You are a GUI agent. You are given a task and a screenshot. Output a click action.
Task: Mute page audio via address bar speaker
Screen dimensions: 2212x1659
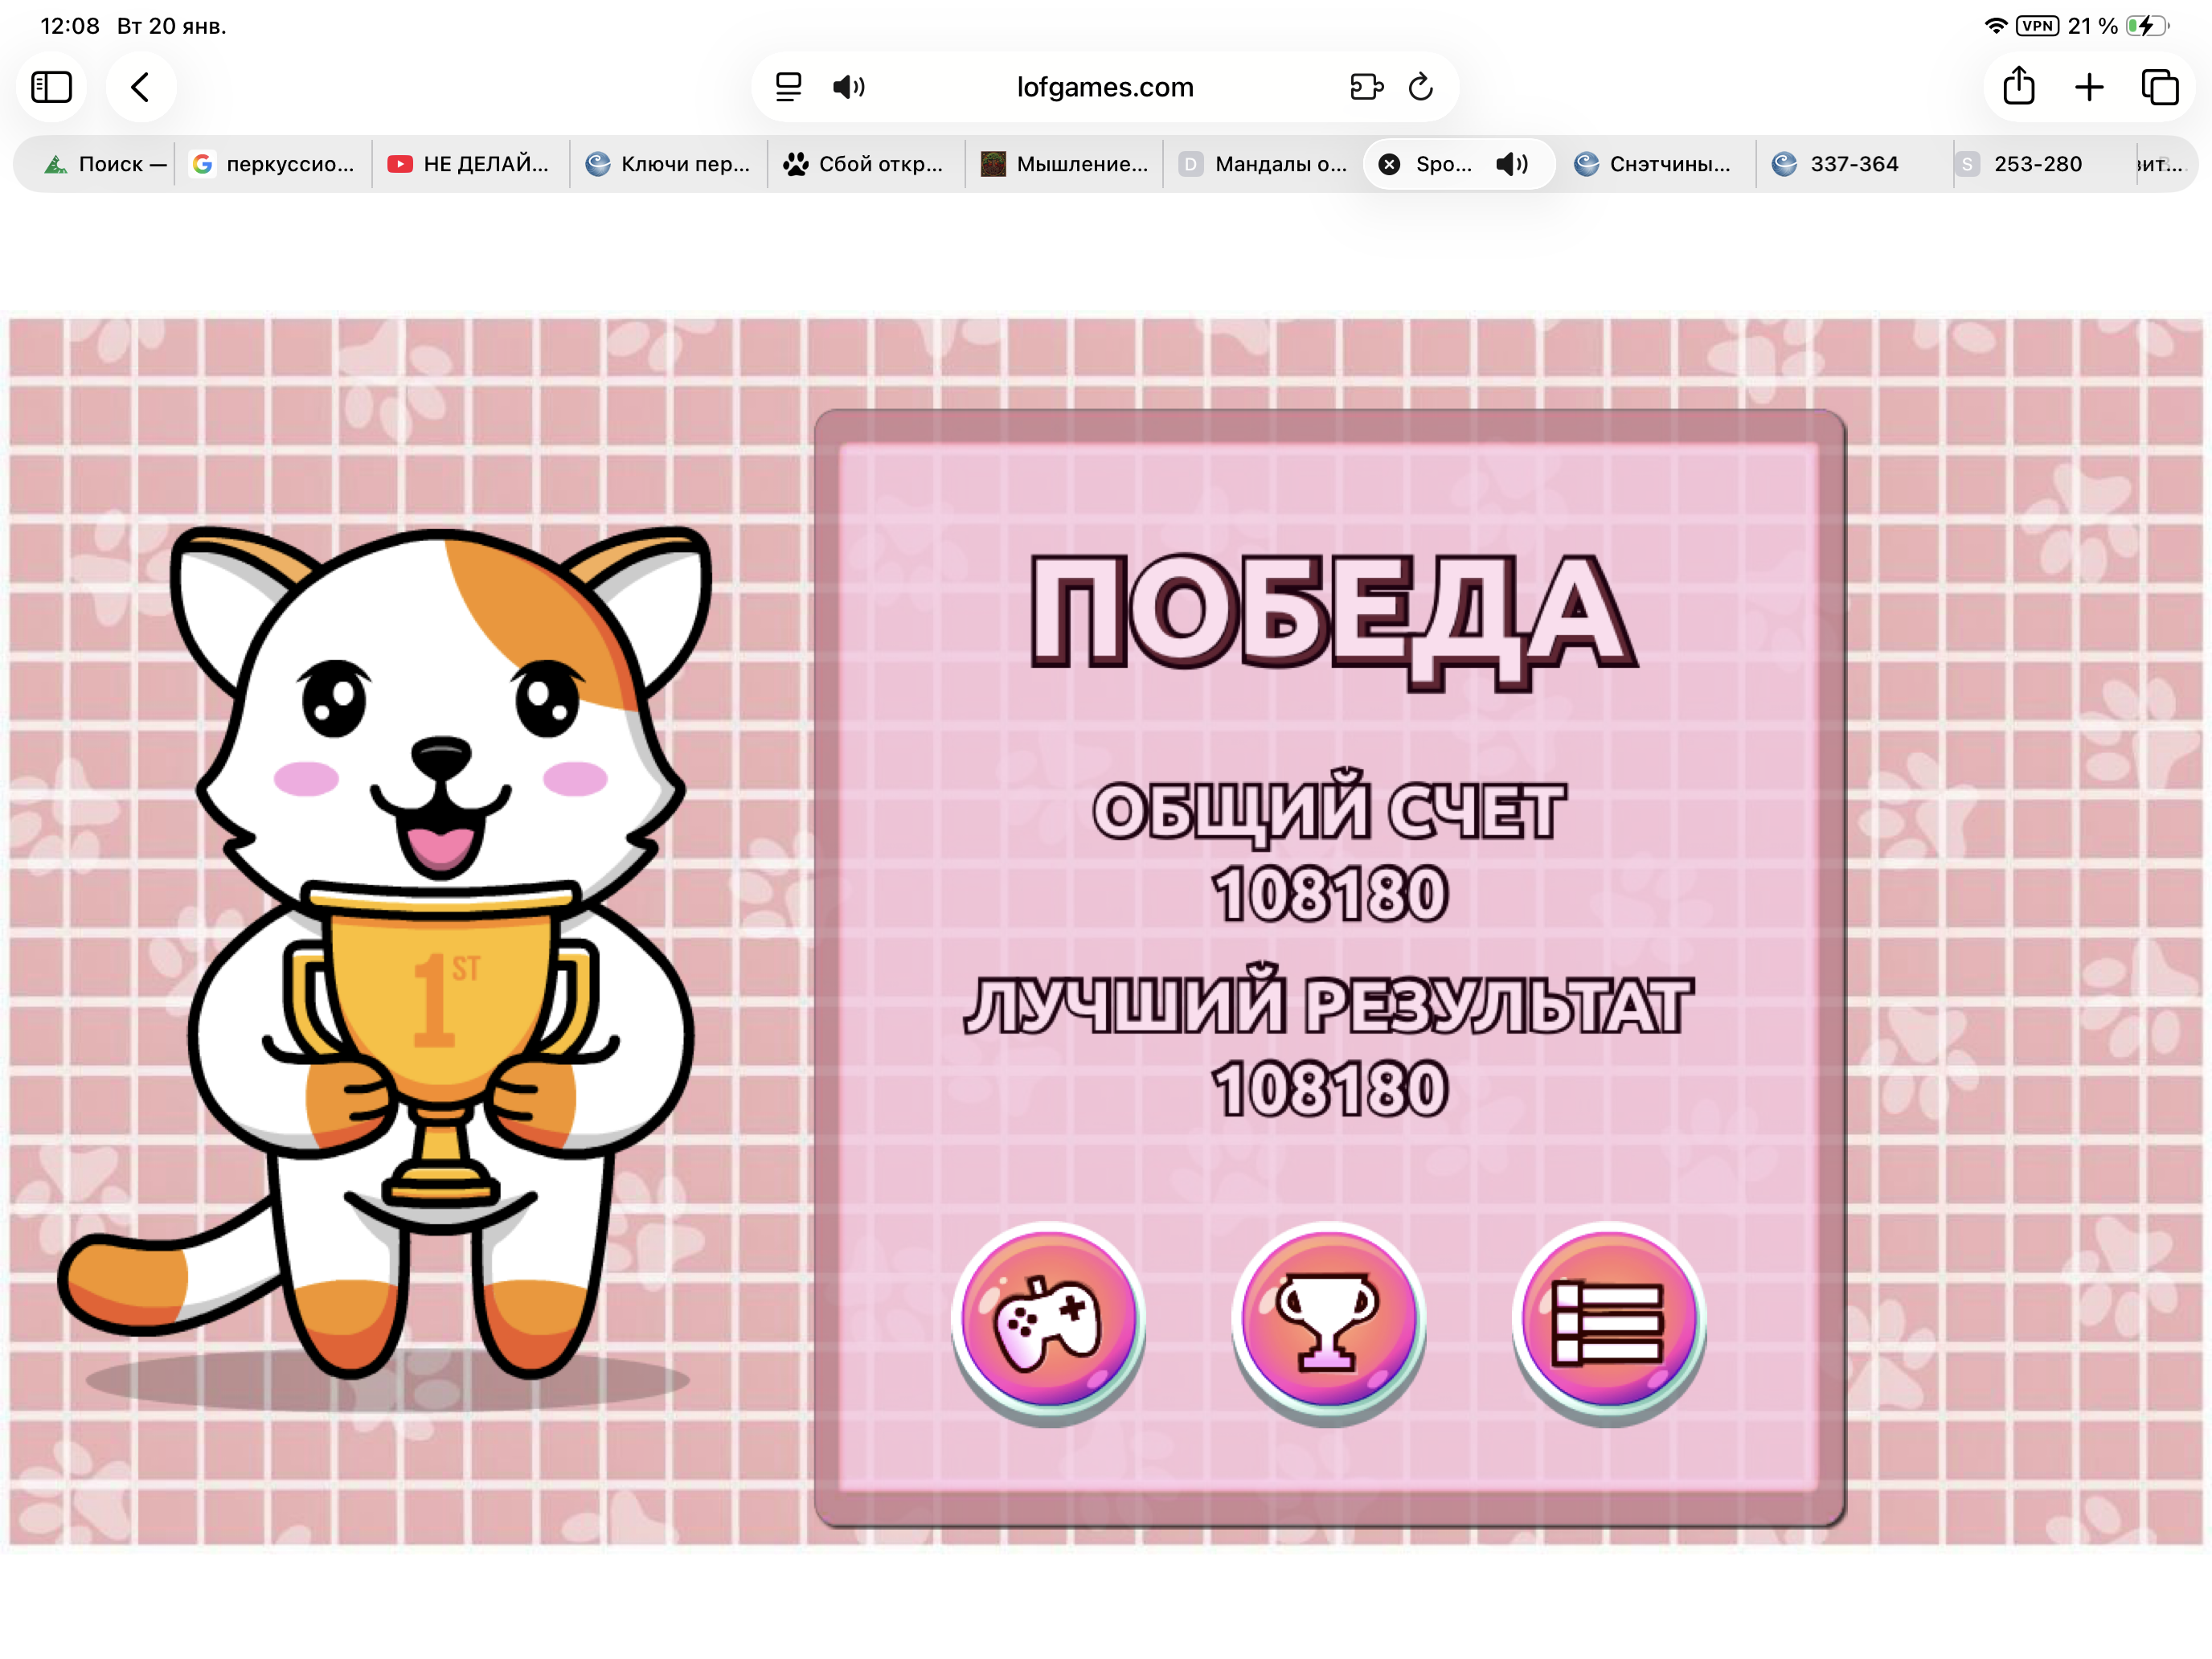(x=849, y=87)
